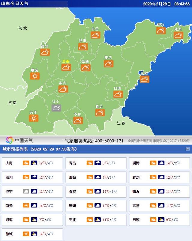Click the China Weather logo
The height and width of the screenshot is (241, 192).
[19, 140]
